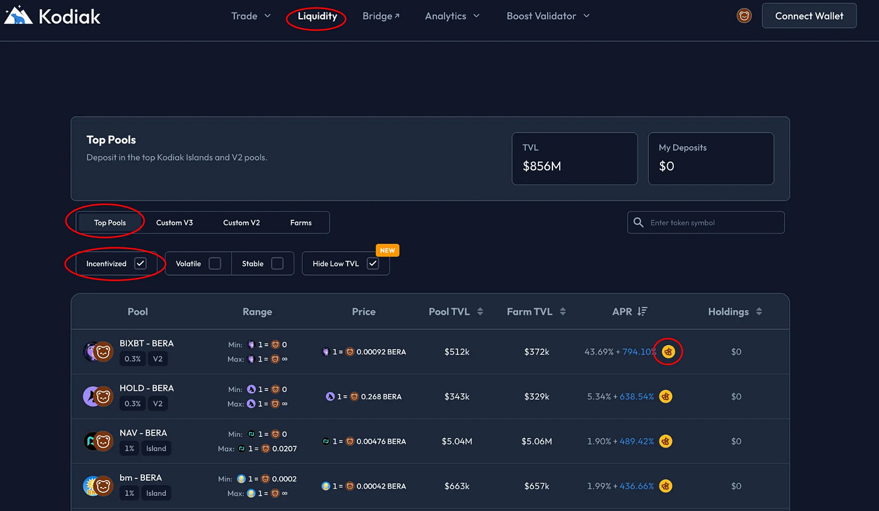Switch to the Custom V2 tab
879x511 pixels.
pyautogui.click(x=241, y=223)
